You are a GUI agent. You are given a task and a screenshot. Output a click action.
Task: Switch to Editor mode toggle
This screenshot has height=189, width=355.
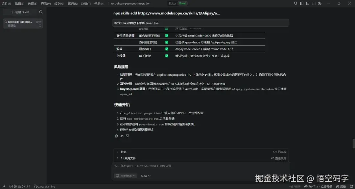pos(172,3)
